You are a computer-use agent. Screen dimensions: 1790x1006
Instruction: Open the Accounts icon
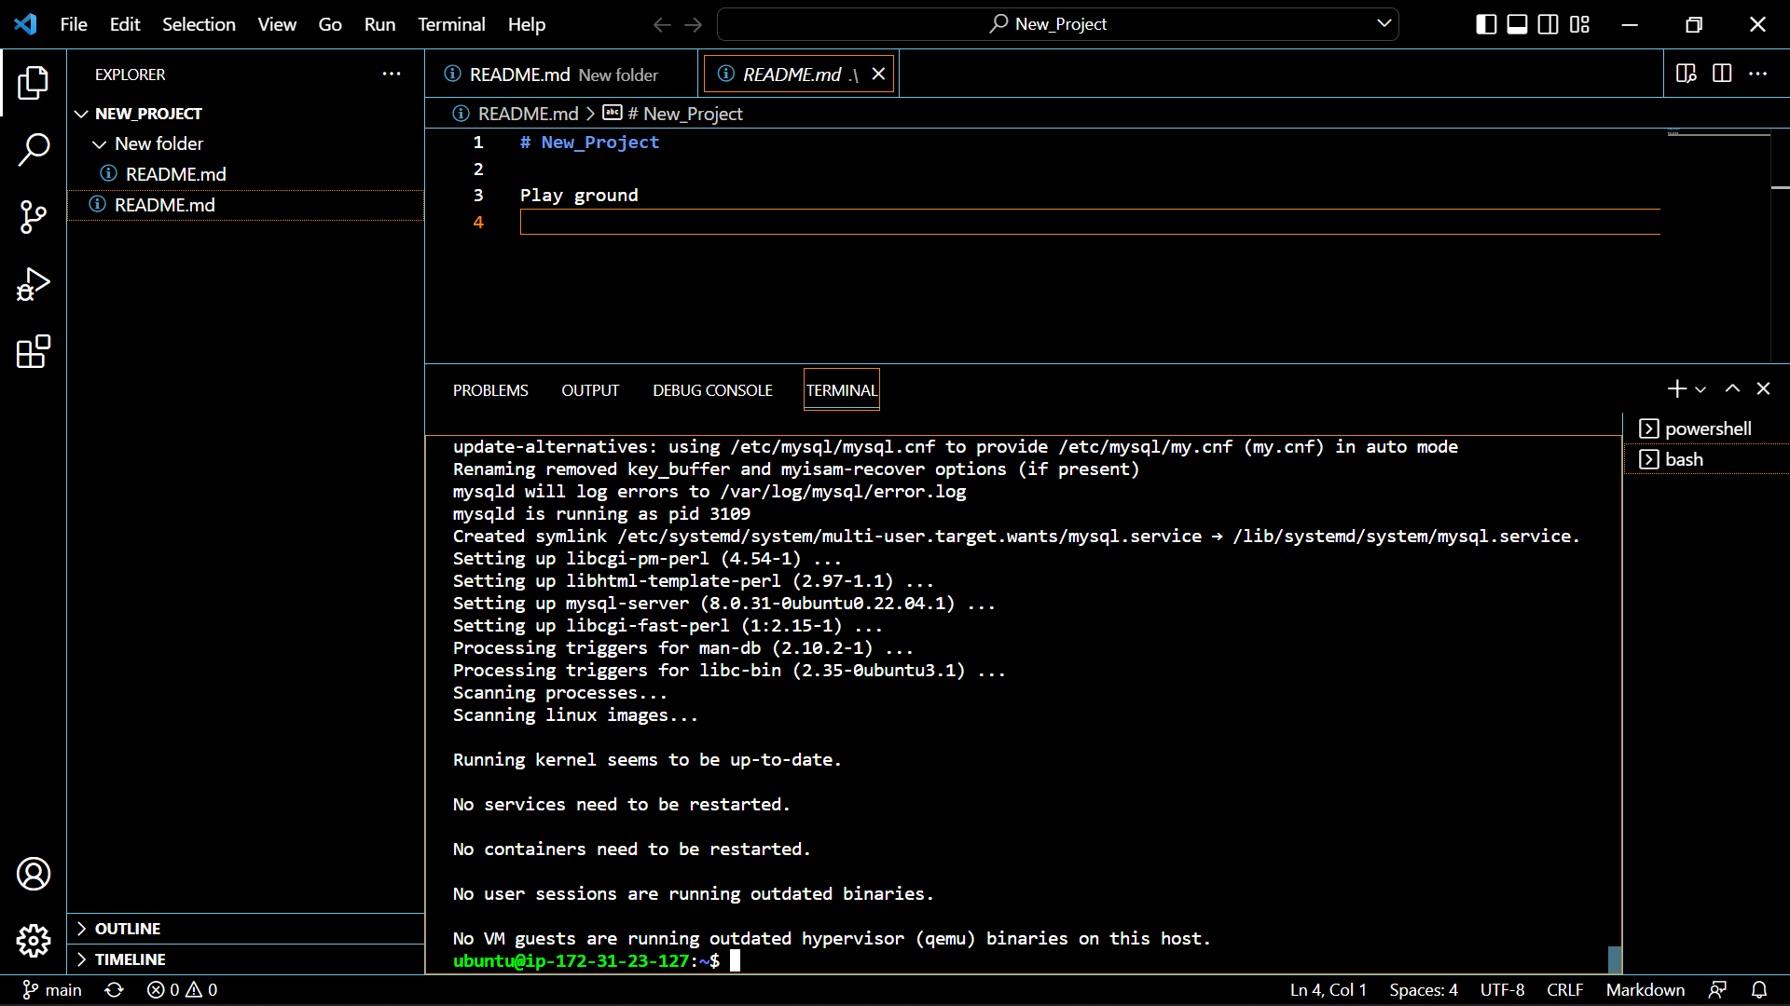(x=34, y=874)
